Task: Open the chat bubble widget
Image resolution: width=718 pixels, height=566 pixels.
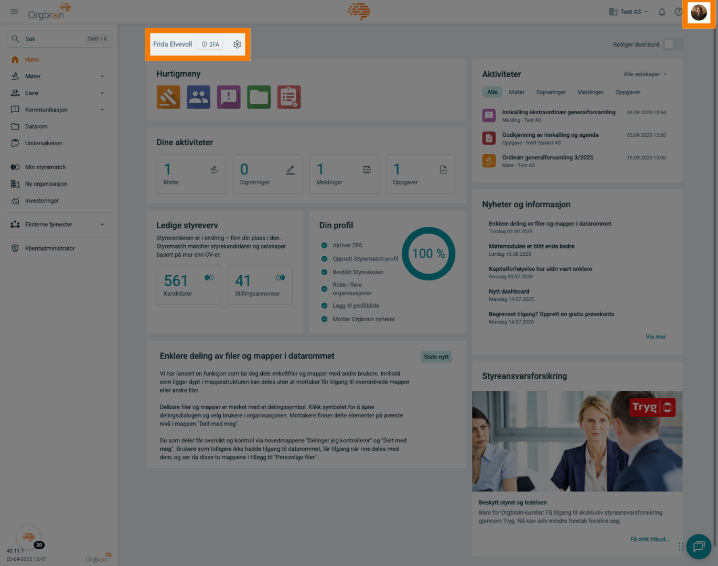Action: 699,546
